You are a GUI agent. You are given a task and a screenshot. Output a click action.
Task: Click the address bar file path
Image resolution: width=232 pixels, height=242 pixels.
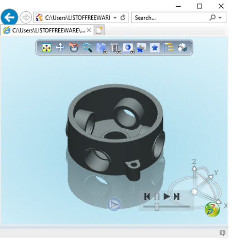(x=77, y=18)
